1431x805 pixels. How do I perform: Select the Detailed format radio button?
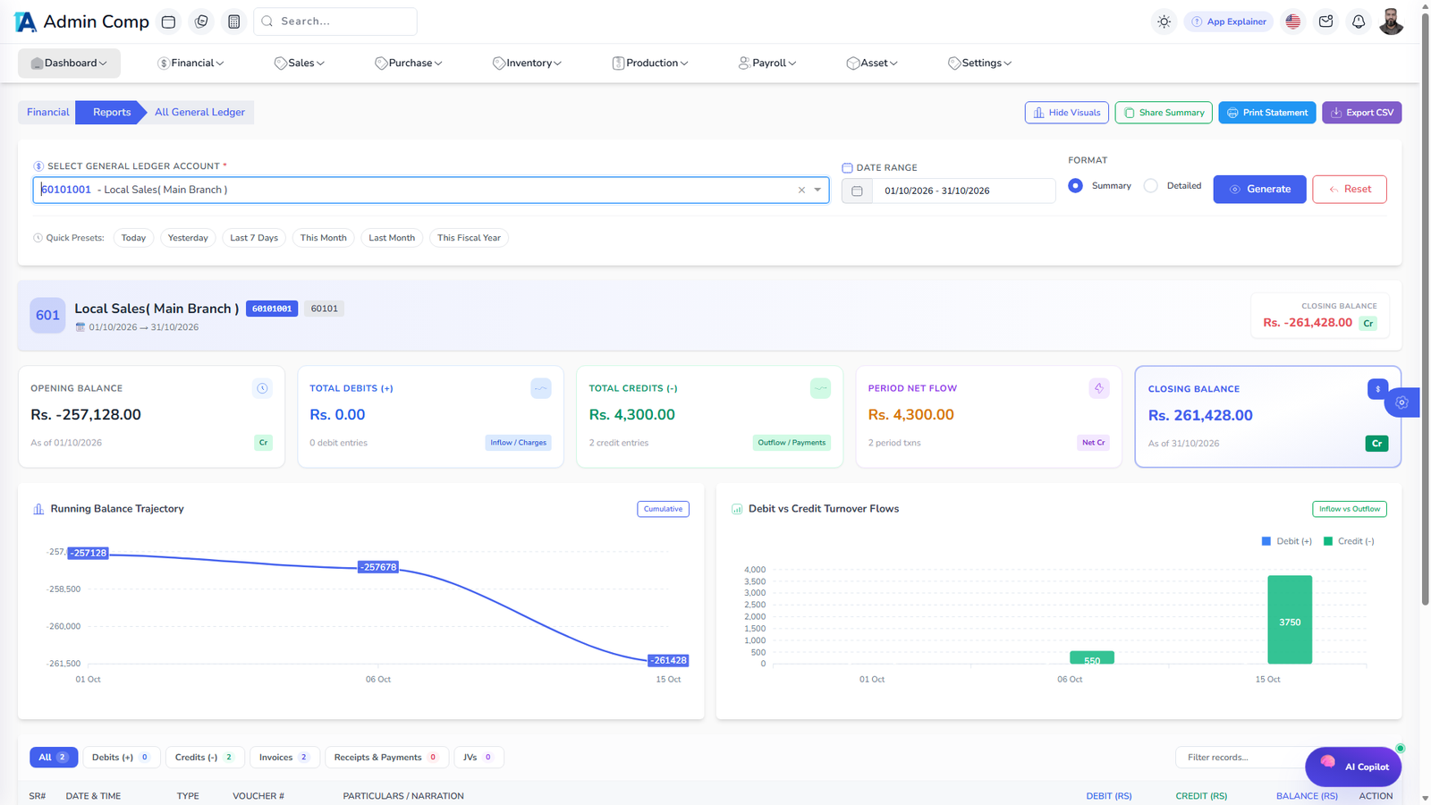pos(1151,185)
